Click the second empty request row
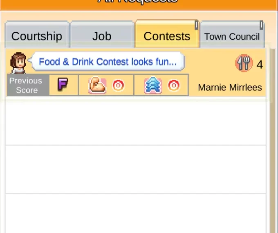The width and height of the screenshot is (278, 233). [135, 169]
